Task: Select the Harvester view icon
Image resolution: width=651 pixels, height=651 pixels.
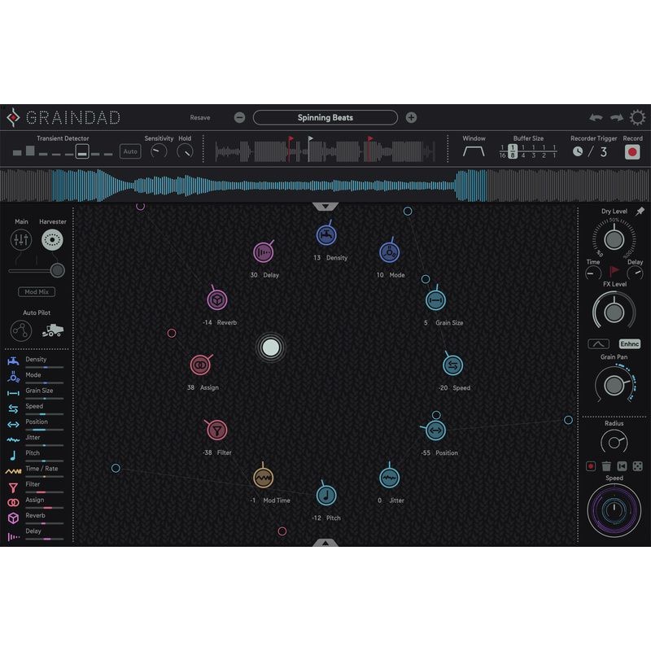Action: (x=51, y=239)
